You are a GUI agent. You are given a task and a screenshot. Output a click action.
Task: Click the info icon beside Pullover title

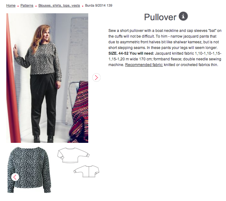click(183, 16)
